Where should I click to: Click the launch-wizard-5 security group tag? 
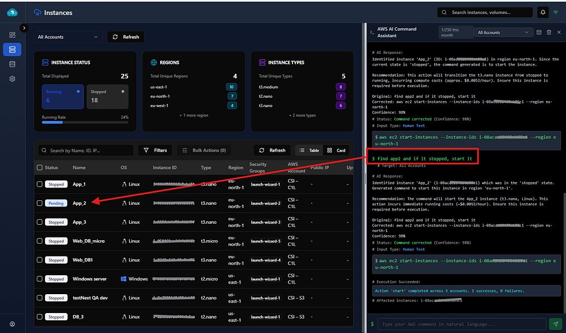(266, 241)
